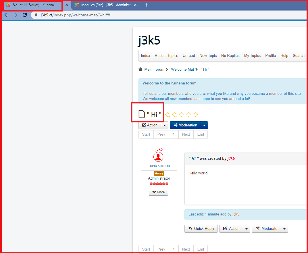Click Next in top pagination
The height and width of the screenshot is (254, 308).
tap(186, 134)
